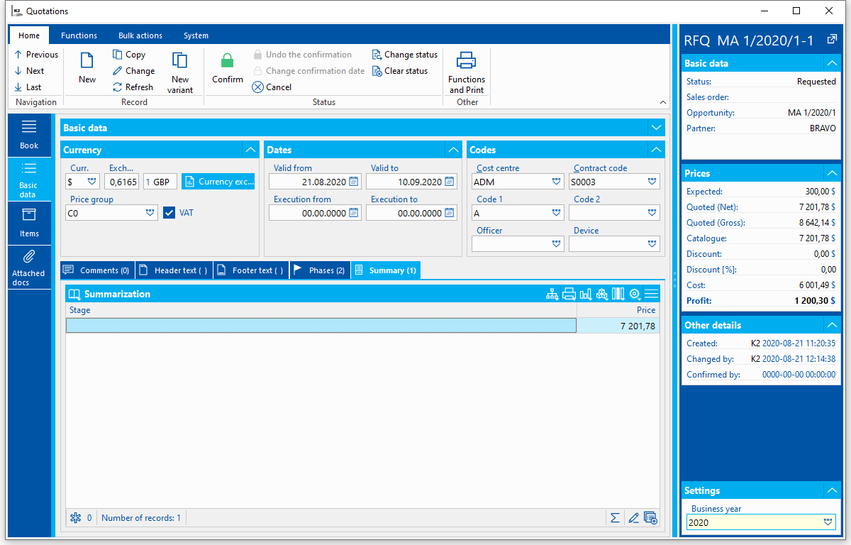Click the cubes icon in Summarization header
The width and height of the screenshot is (851, 545).
pos(601,294)
